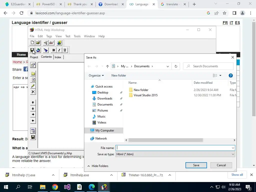This screenshot has width=256, height=192.
Task: Open the Tags menu
Action: [49, 36]
